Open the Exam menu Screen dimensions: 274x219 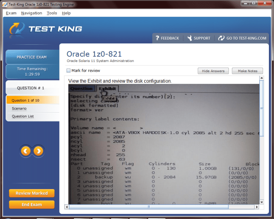(x=11, y=13)
